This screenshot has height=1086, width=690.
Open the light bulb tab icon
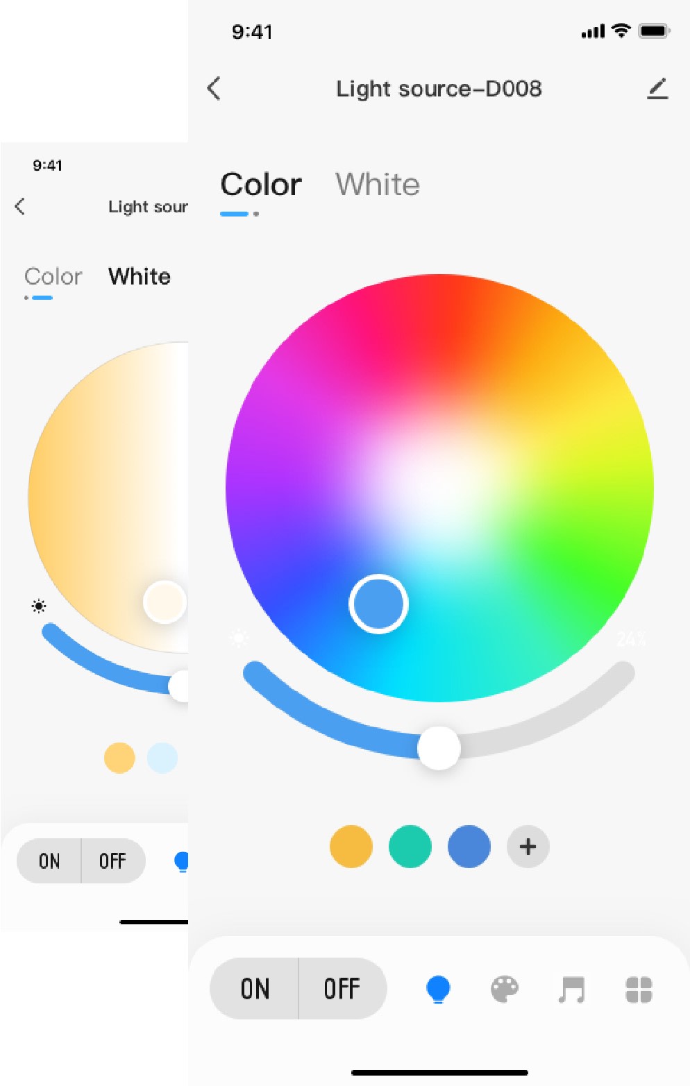click(x=438, y=989)
